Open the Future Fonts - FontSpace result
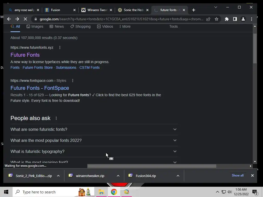 [x=40, y=88]
